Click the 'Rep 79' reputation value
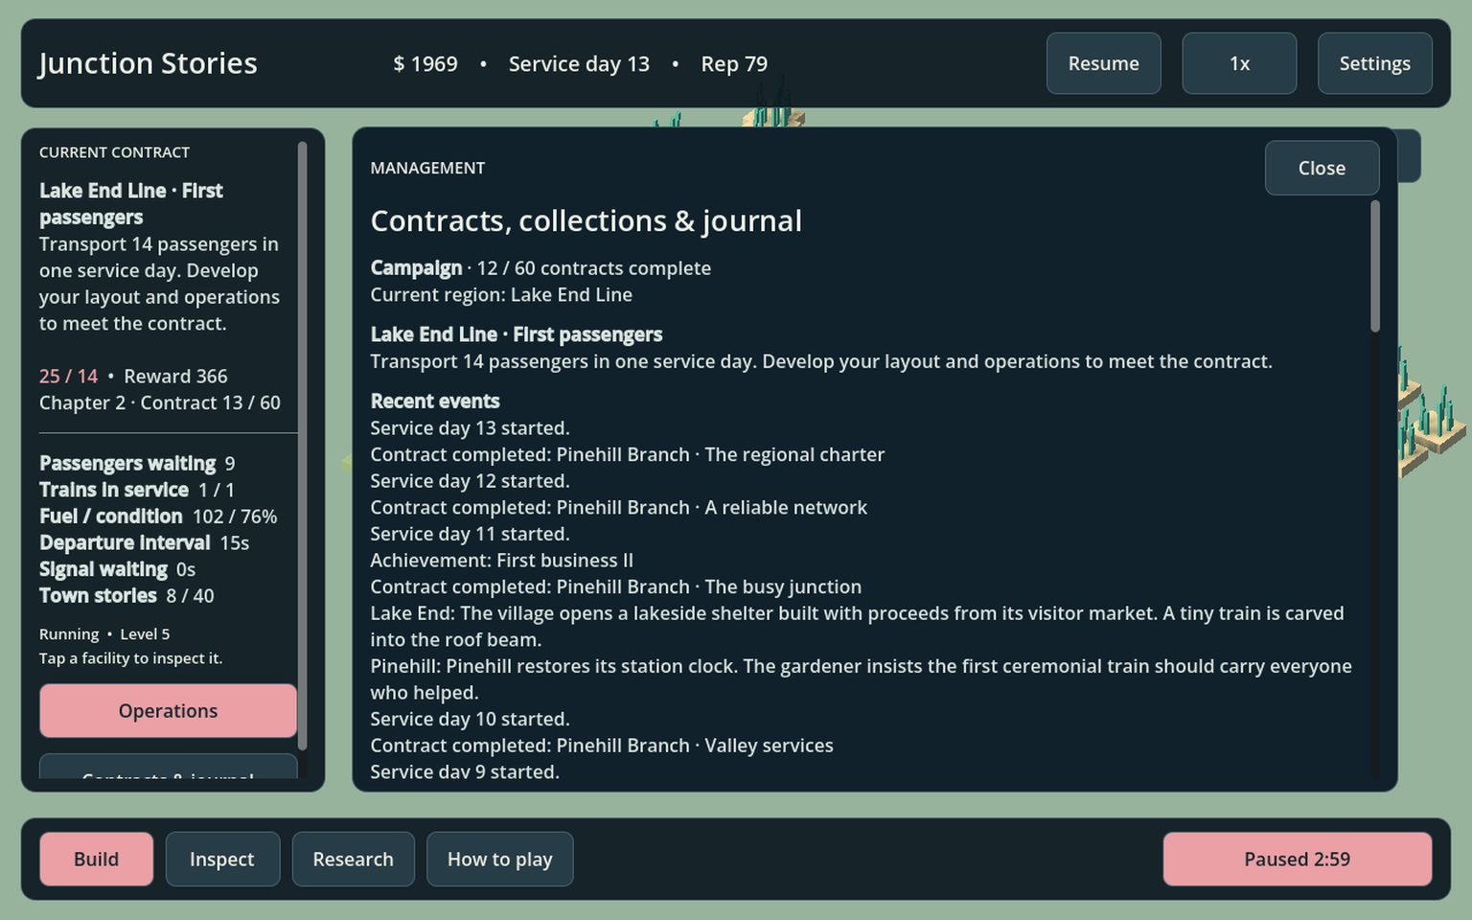This screenshot has height=920, width=1472. pyautogui.click(x=734, y=63)
